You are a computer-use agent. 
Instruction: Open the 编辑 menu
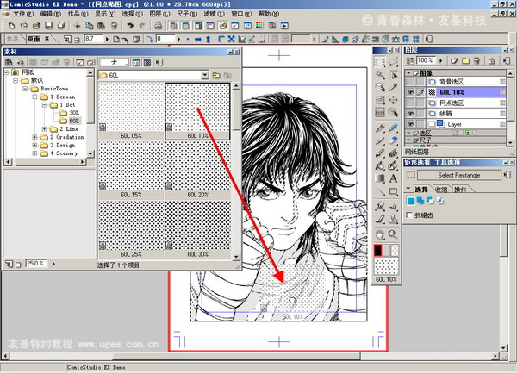51,14
